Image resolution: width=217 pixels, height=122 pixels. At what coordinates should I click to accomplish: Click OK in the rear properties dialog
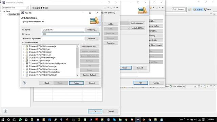point(141,83)
